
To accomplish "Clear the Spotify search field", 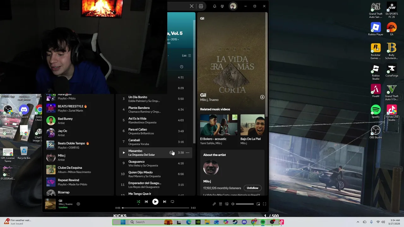I will (x=192, y=6).
